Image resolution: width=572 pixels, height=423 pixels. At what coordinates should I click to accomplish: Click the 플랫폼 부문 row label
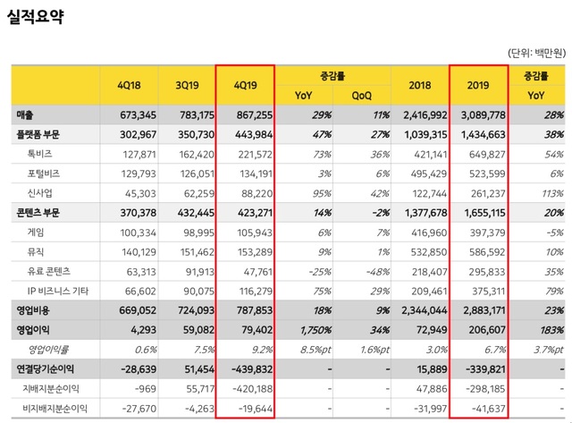click(41, 134)
